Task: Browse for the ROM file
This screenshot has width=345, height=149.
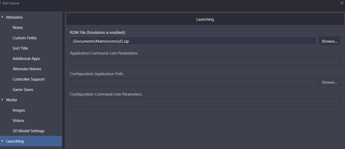Action: tap(329, 41)
